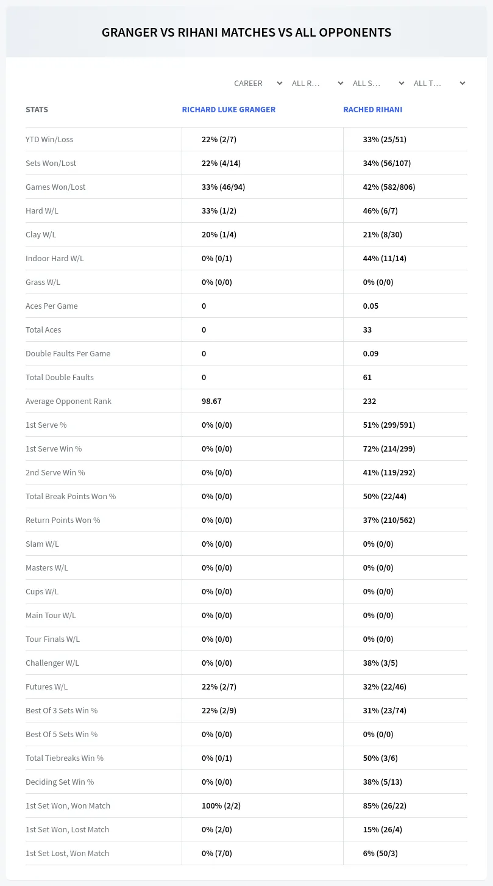Select the Clay W/L row label
This screenshot has height=886, width=493.
pyautogui.click(x=41, y=234)
